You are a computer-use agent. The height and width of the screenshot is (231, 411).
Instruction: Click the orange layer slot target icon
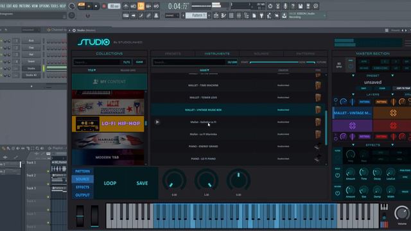point(393,113)
